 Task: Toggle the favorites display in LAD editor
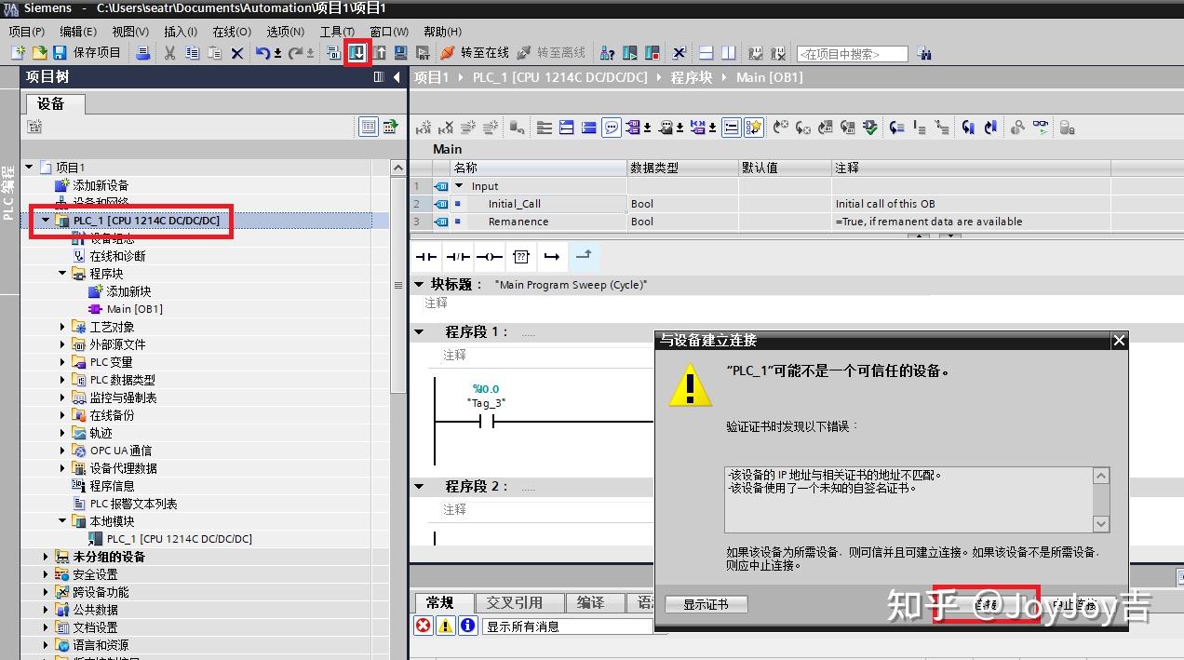coord(756,128)
